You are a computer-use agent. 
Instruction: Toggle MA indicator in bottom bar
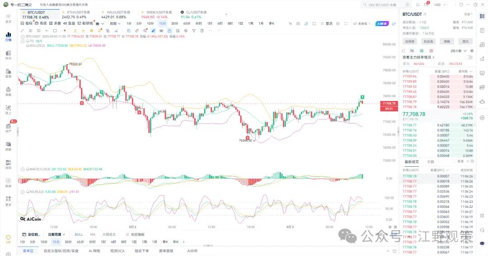(93, 234)
